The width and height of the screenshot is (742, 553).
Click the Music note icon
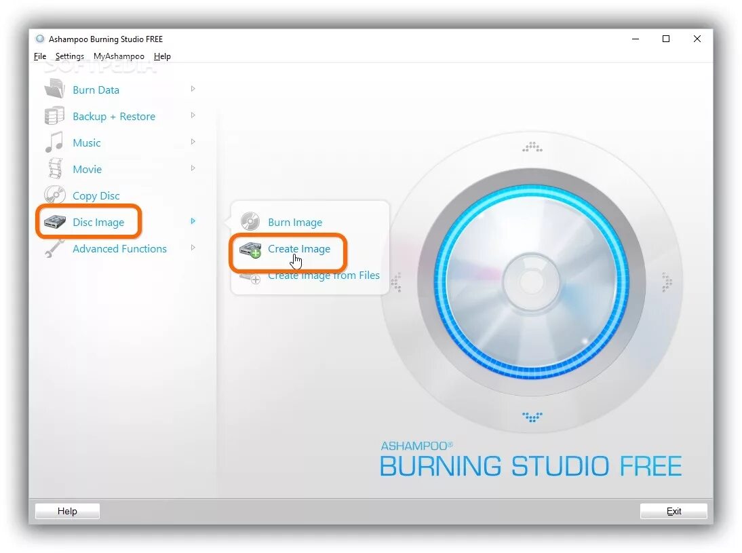[54, 142]
